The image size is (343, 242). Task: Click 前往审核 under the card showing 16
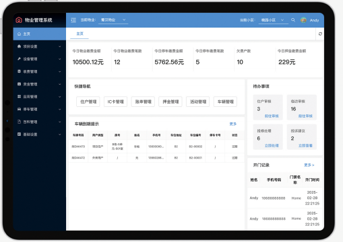coord(305,116)
